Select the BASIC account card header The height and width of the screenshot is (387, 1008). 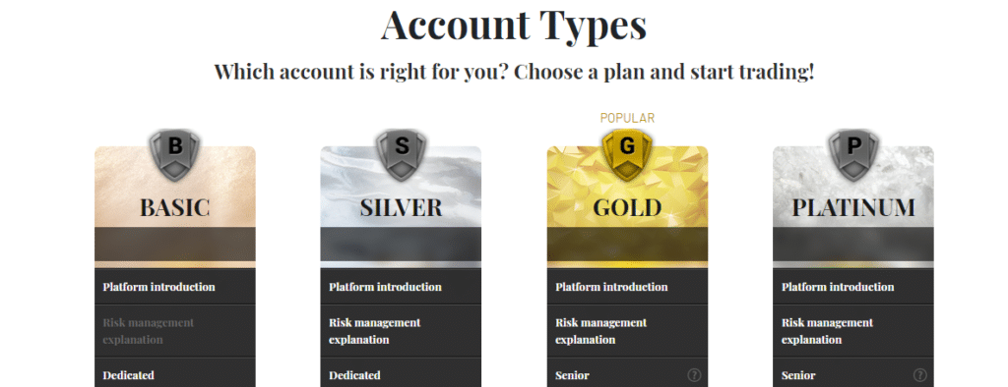[x=175, y=208]
